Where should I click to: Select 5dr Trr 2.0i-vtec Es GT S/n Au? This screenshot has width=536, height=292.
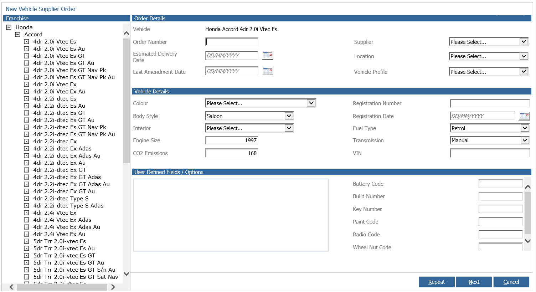[74, 270]
